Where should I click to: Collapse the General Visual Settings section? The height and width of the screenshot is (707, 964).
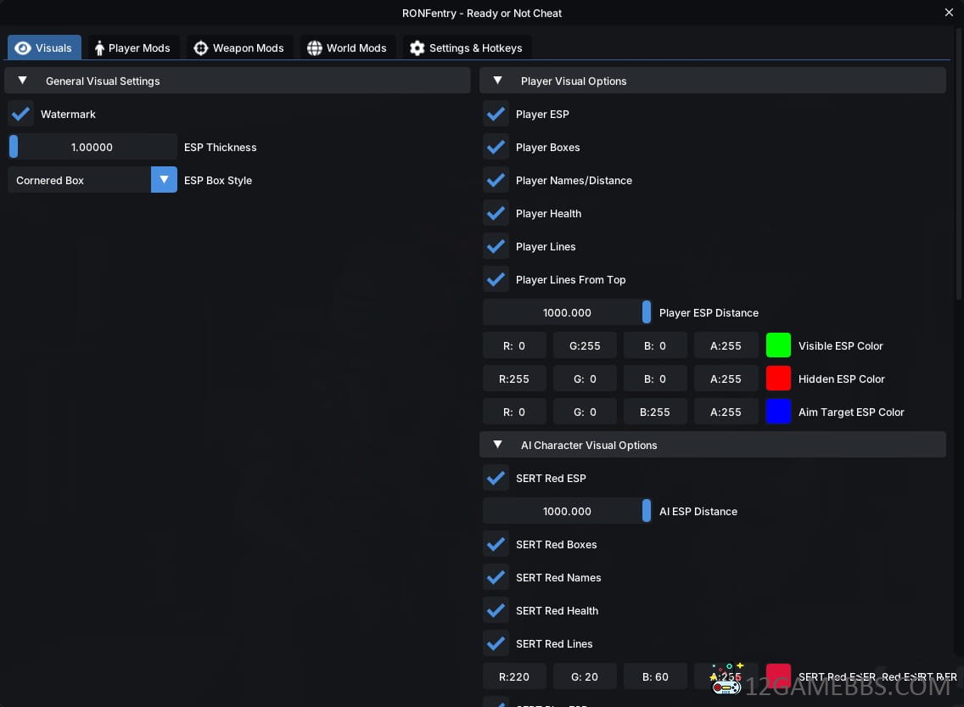pos(23,81)
